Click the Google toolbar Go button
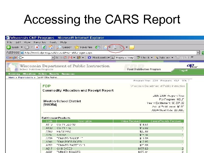The image size is (204, 153). click(57, 58)
